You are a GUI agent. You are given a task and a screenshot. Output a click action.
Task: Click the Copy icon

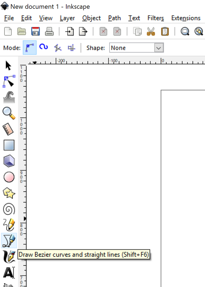tap(137, 31)
